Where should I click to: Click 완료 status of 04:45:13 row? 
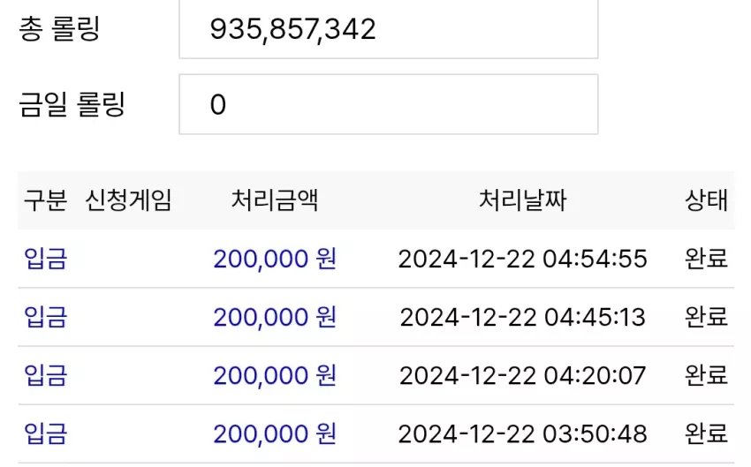[x=707, y=317]
